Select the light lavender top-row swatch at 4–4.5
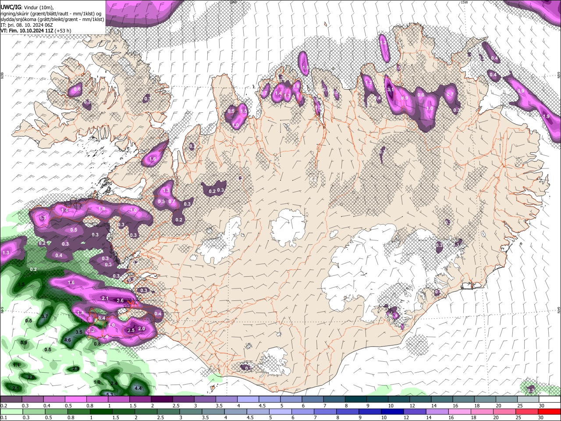The width and height of the screenshot is (561, 421). (249, 399)
